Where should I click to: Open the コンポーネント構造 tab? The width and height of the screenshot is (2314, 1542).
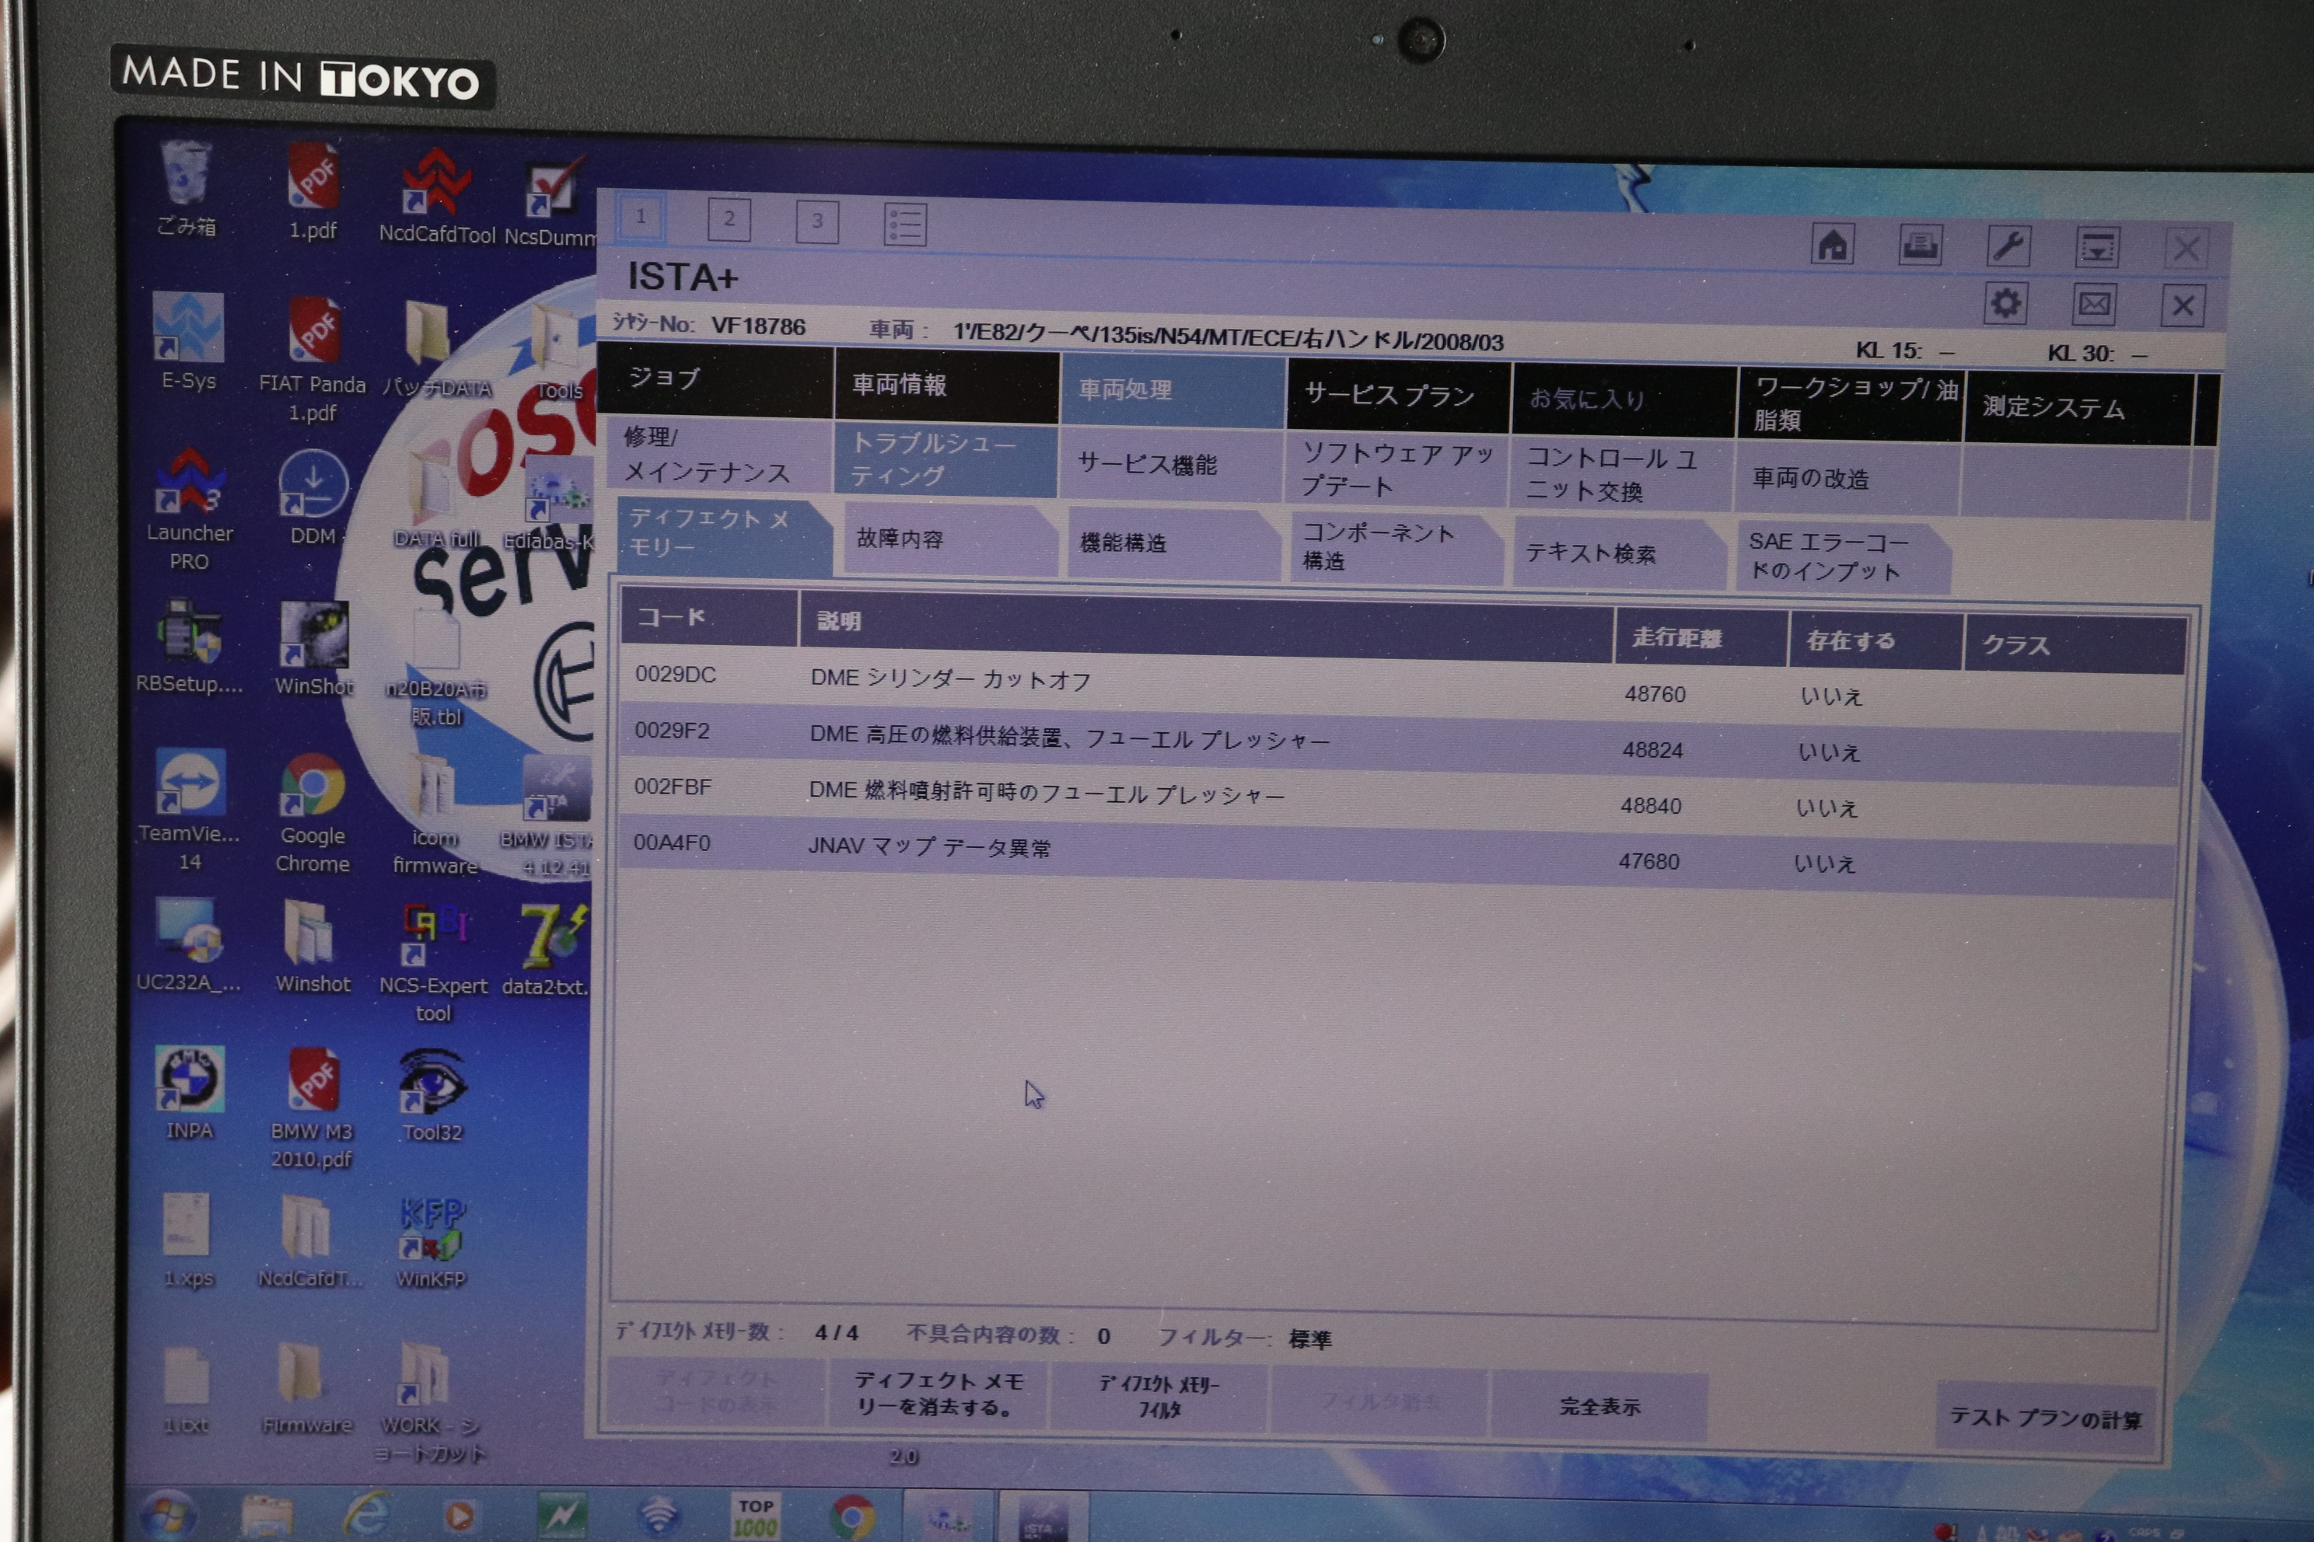point(1397,547)
